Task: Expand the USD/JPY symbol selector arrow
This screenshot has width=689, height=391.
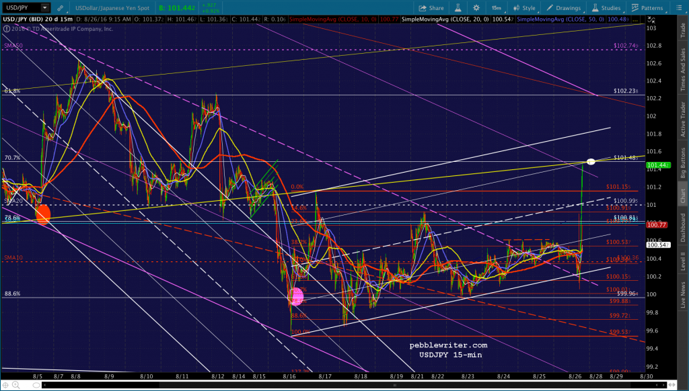Action: click(x=44, y=8)
